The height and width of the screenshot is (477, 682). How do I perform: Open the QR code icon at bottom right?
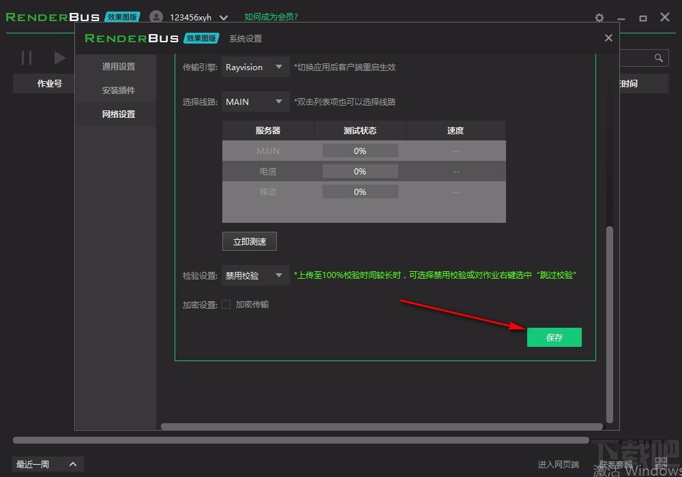(661, 462)
